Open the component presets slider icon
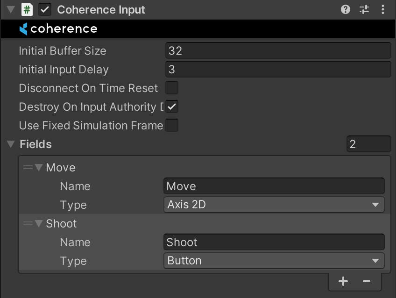Screen dimensions: 396x298 (x=364, y=9)
